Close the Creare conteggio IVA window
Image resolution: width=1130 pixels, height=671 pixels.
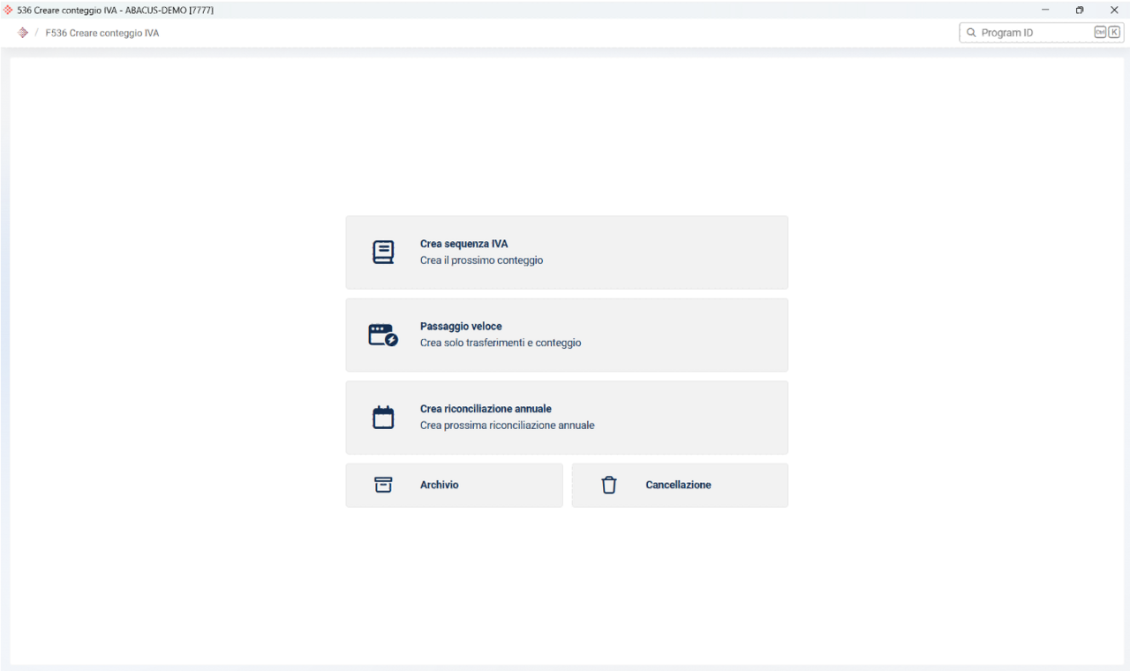coord(1114,10)
